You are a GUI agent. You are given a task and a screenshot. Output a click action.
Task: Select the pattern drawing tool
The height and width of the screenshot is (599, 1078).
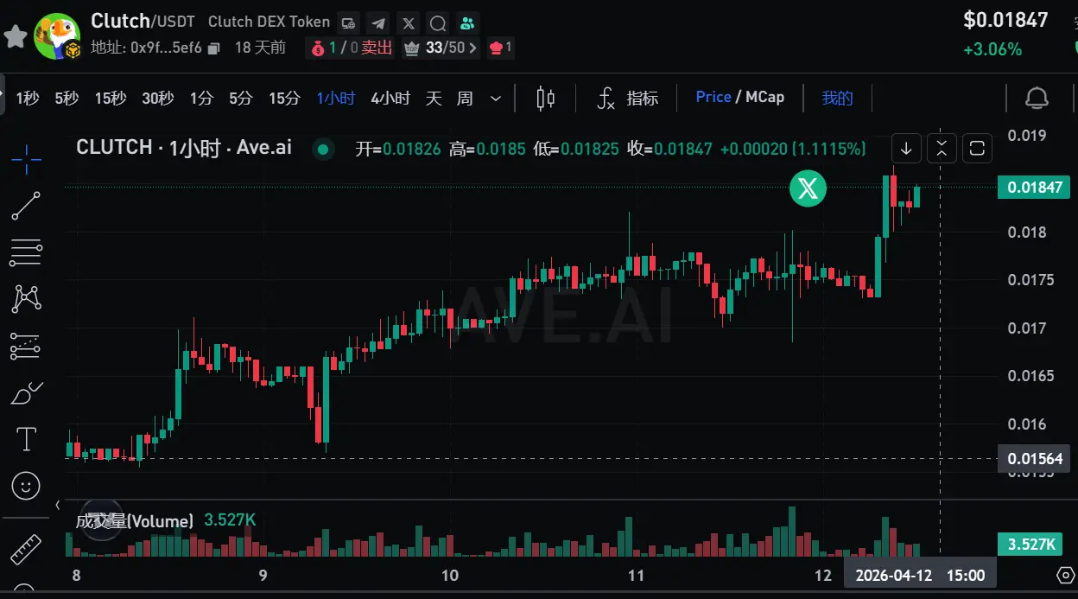[26, 300]
